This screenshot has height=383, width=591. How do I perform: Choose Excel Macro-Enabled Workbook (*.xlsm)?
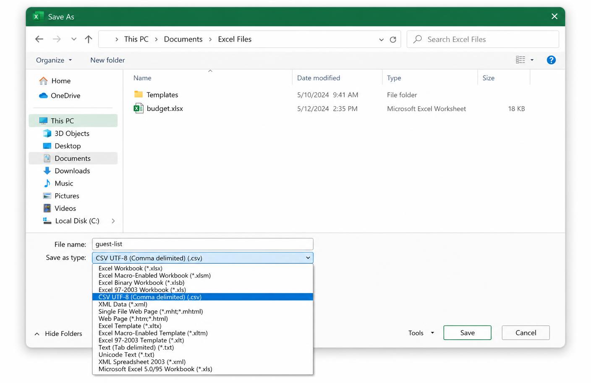point(203,275)
